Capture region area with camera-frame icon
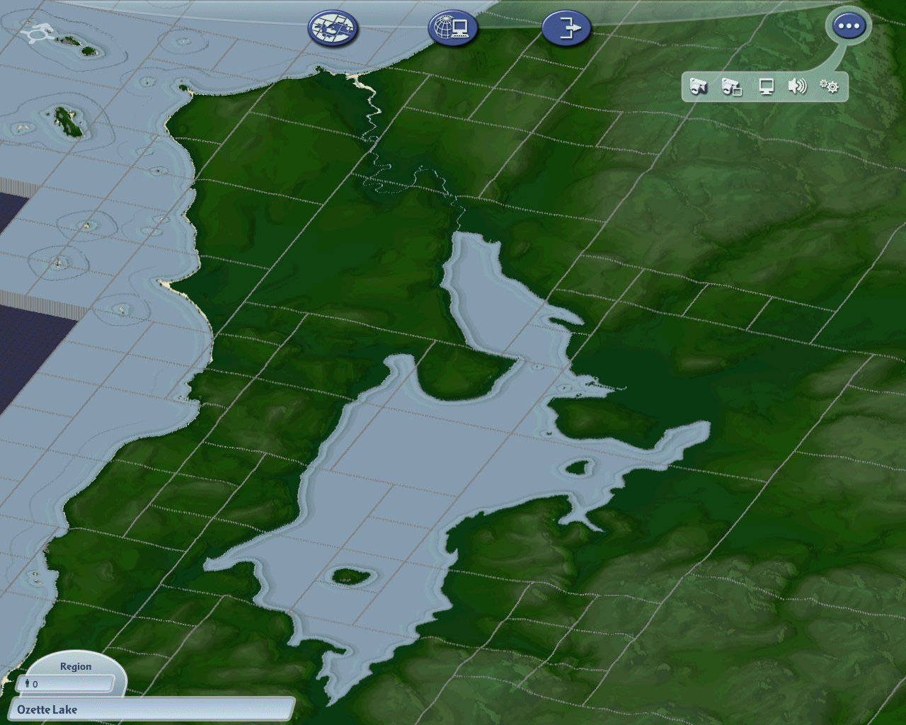The width and height of the screenshot is (906, 725). pos(731,86)
